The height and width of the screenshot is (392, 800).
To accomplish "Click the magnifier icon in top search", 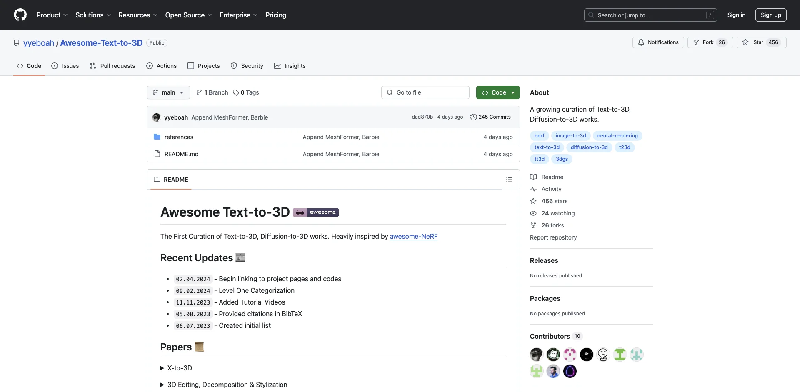I will (x=591, y=15).
